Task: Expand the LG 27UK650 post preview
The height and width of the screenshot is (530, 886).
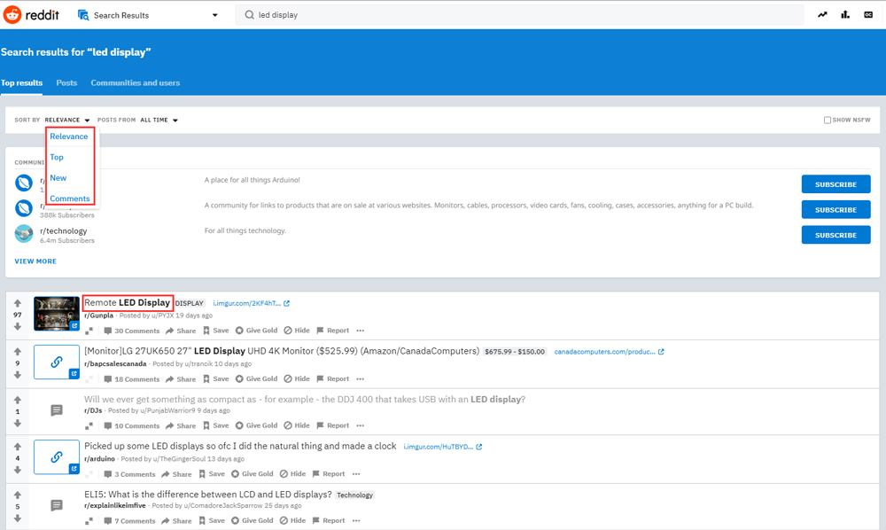Action: pos(89,379)
